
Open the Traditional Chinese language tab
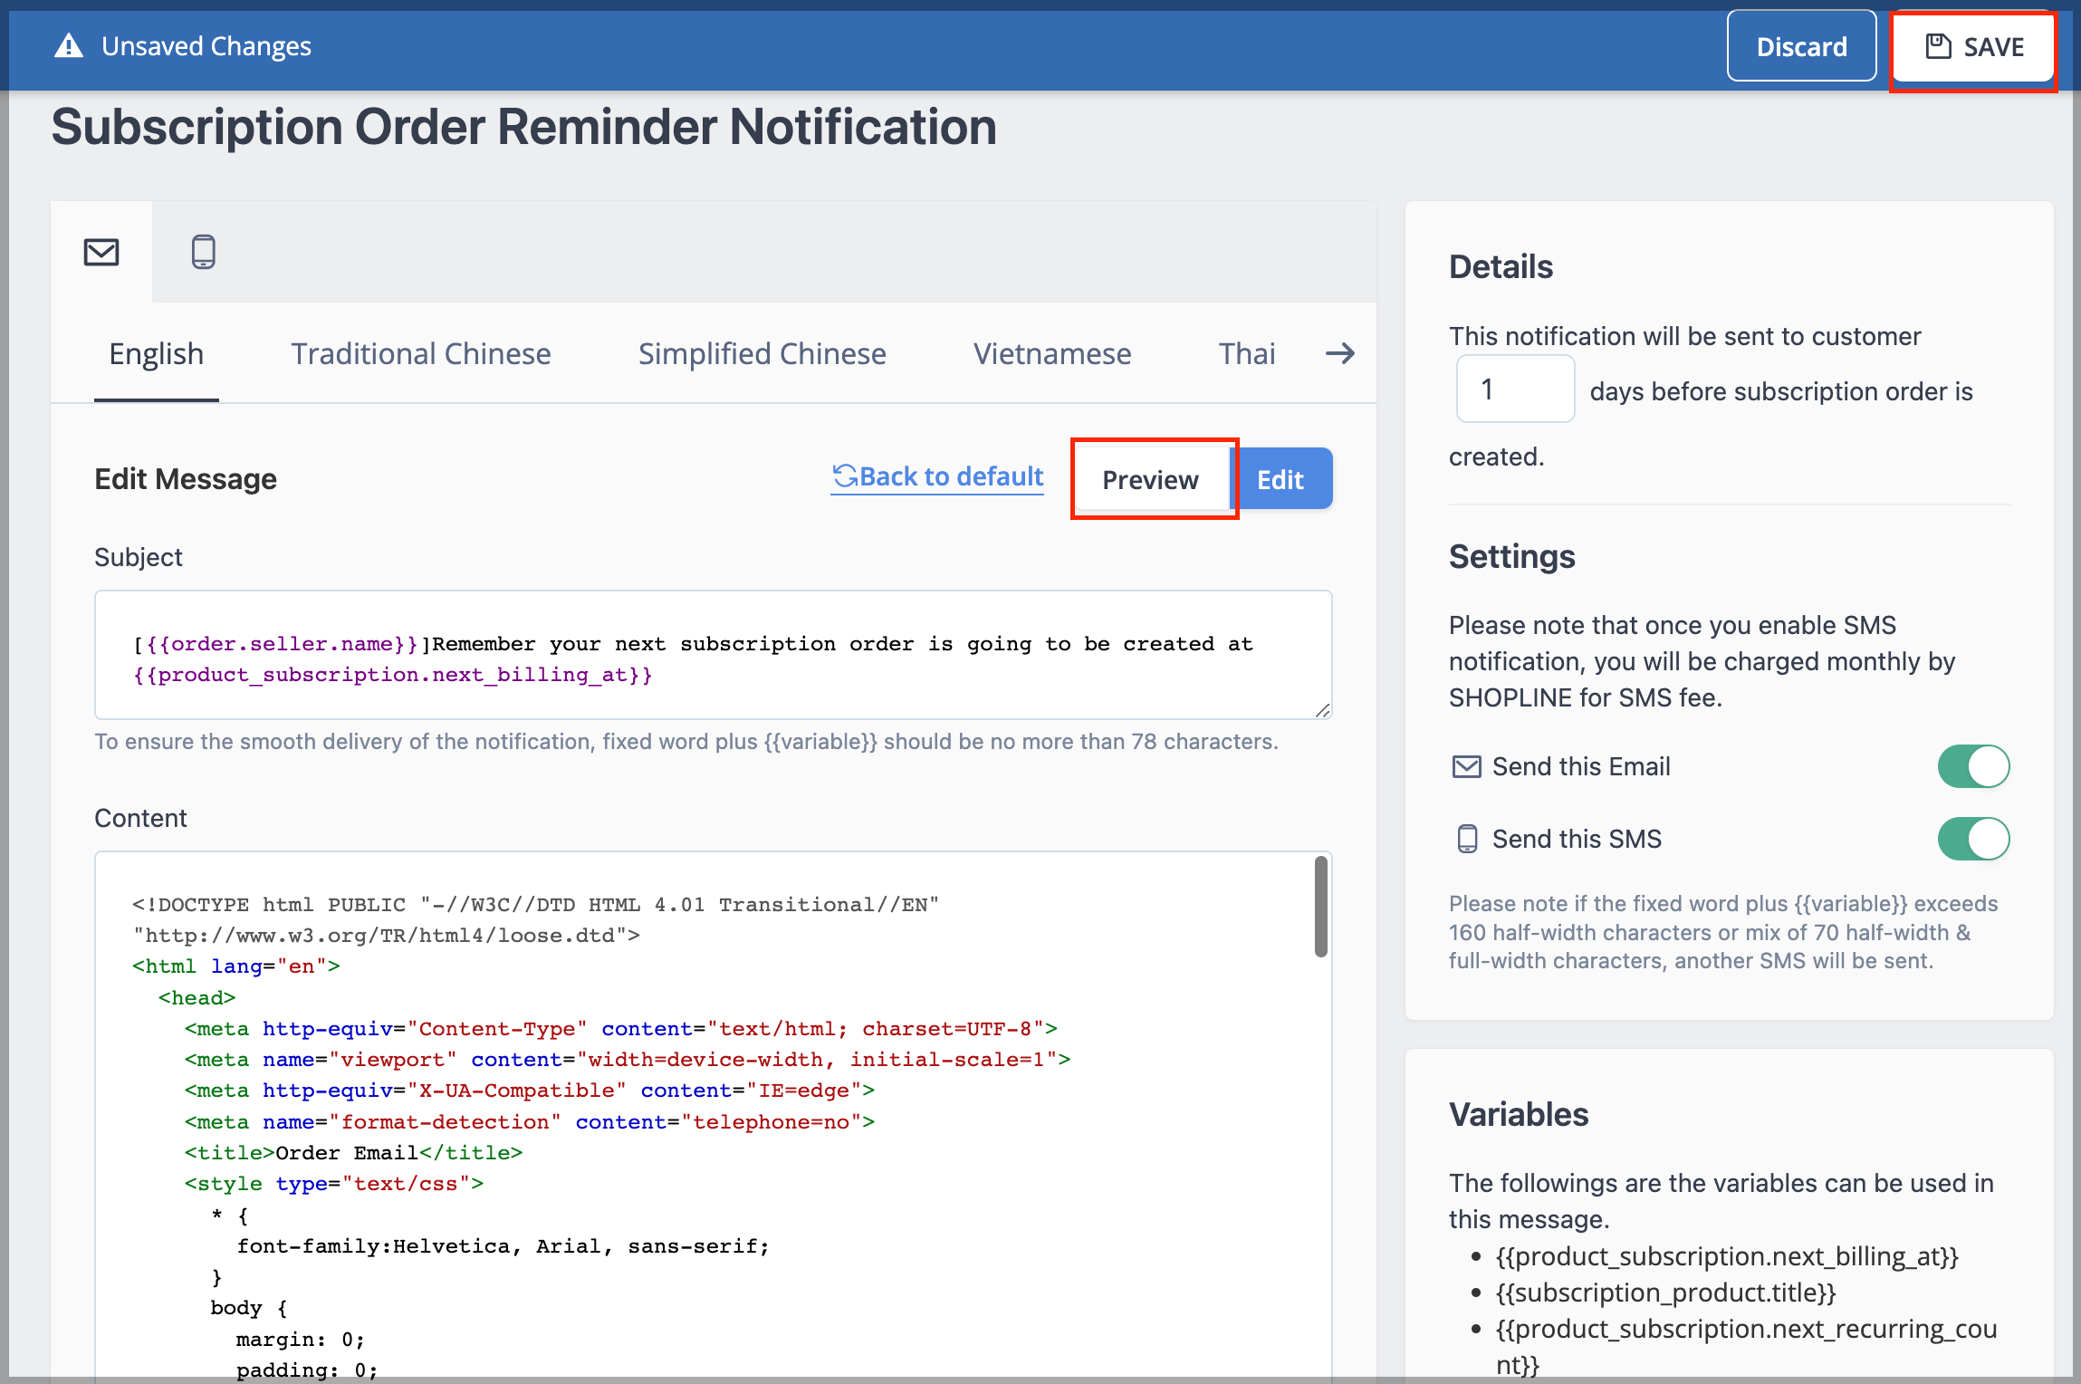[421, 353]
